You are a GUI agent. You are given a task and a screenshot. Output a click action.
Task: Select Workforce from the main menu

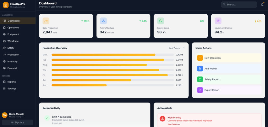(x=13, y=41)
